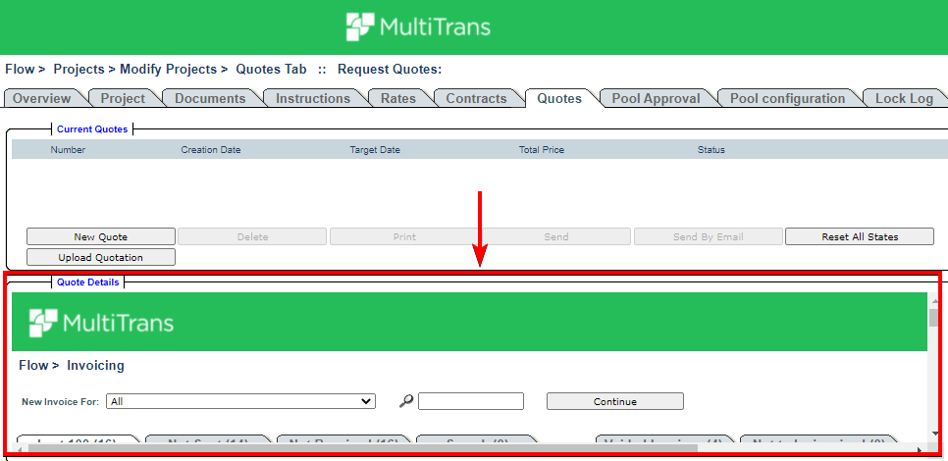Open the New Invoice For dropdown
Image resolution: width=948 pixels, height=461 pixels.
[x=240, y=401]
